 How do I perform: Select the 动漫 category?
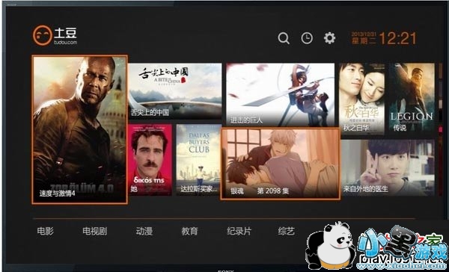pos(144,231)
